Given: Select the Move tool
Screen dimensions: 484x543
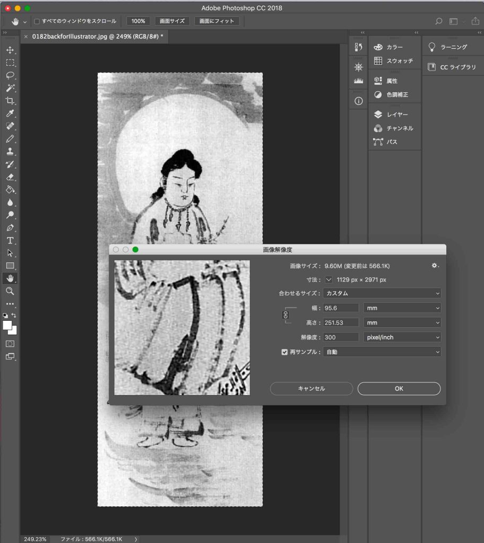Looking at the screenshot, I should tap(10, 50).
